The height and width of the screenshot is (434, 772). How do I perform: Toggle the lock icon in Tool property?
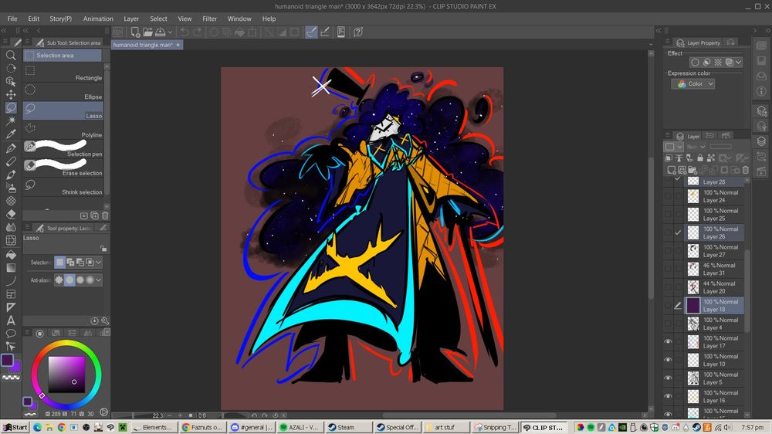[103, 248]
